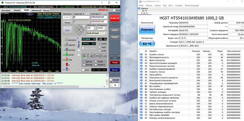Image resolution: width=244 pixels, height=121 pixels.
Task: Toggle the log checkbox for Err blocks
Action: tap(79, 69)
